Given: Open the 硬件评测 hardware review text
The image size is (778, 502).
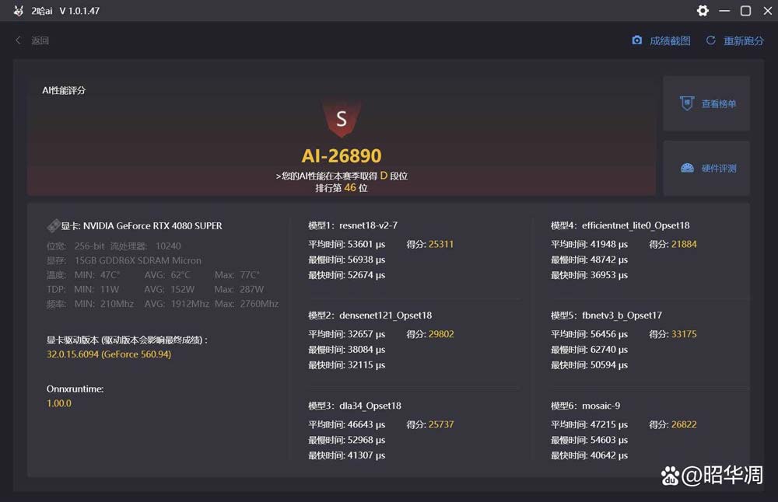Looking at the screenshot, I should (718, 168).
